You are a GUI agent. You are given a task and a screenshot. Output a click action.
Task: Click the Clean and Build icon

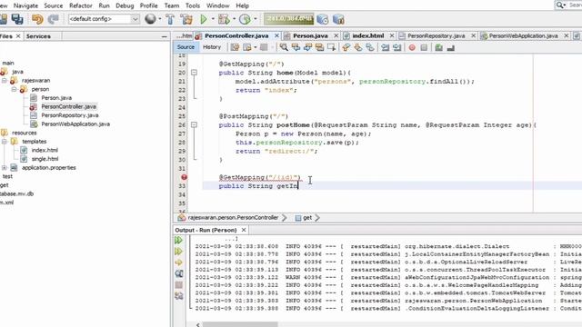[x=186, y=19]
